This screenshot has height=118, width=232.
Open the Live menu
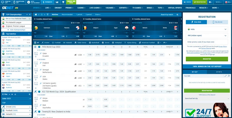48,8
